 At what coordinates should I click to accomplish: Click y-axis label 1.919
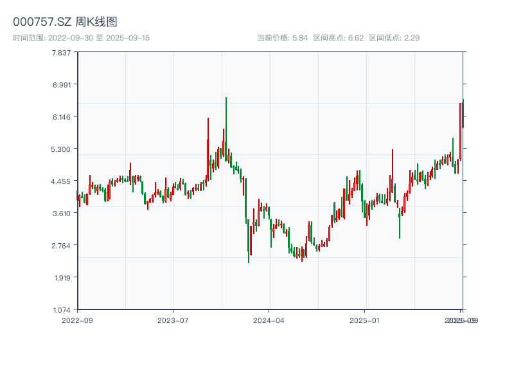(x=62, y=278)
